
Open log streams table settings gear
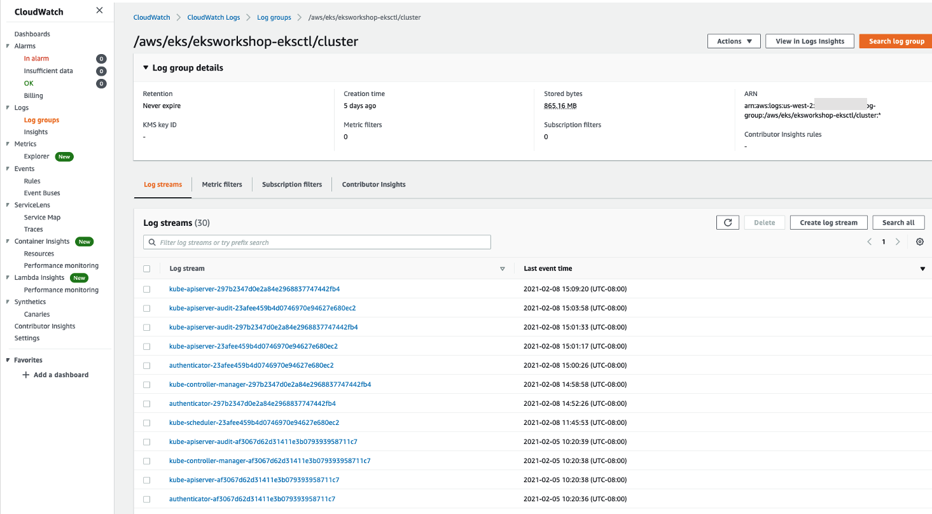point(919,242)
